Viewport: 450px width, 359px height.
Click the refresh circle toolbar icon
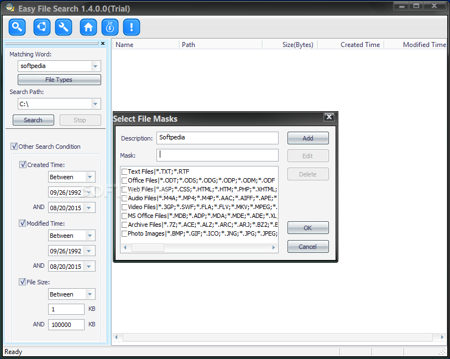click(41, 27)
